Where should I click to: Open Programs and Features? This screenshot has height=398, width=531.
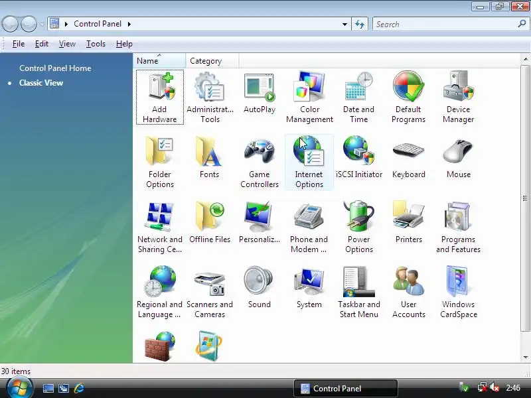(x=458, y=227)
